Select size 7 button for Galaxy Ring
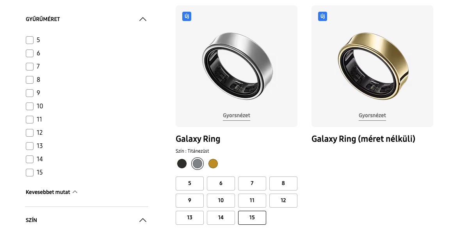The height and width of the screenshot is (231, 452). click(x=252, y=183)
